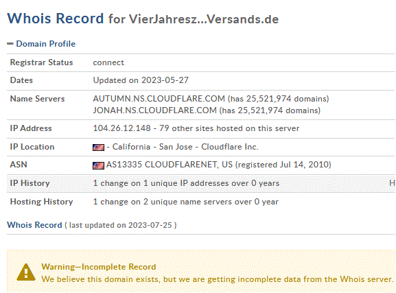Click the yellow warning triangle icon

[26, 272]
